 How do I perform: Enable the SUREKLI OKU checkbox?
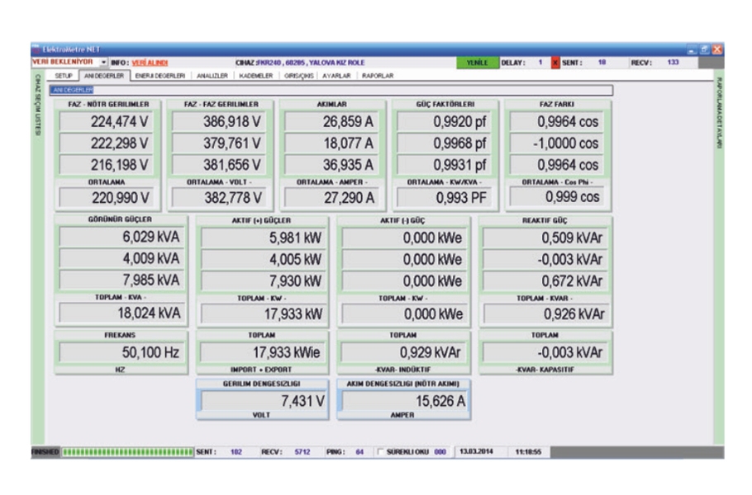[x=379, y=452]
